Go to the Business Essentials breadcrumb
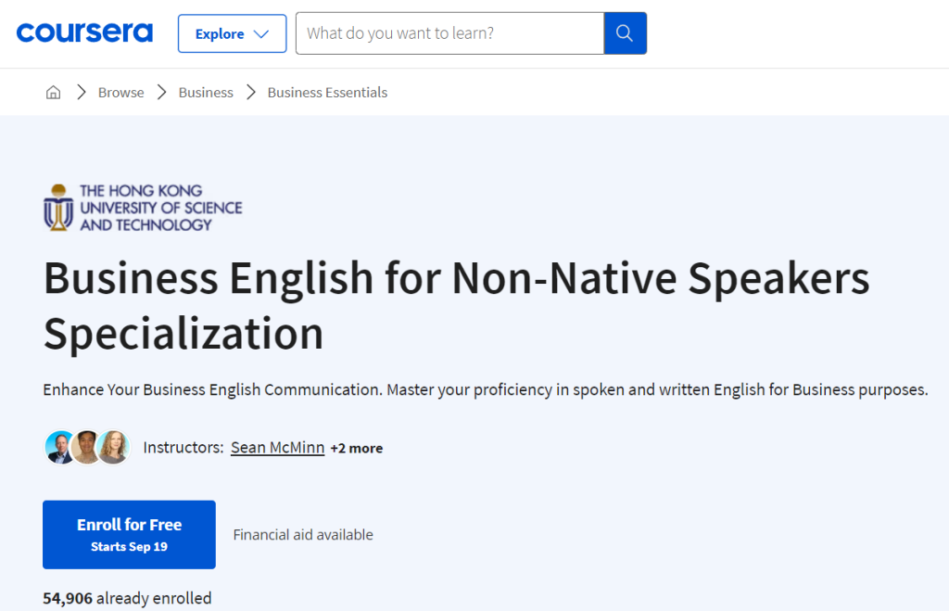Image resolution: width=949 pixels, height=611 pixels. pos(327,92)
